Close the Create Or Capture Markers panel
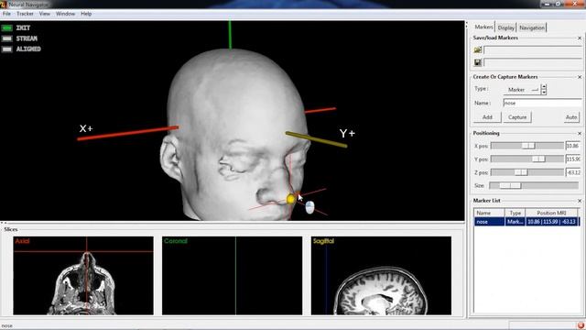Viewport: 586px width, 330px height. pyautogui.click(x=580, y=77)
